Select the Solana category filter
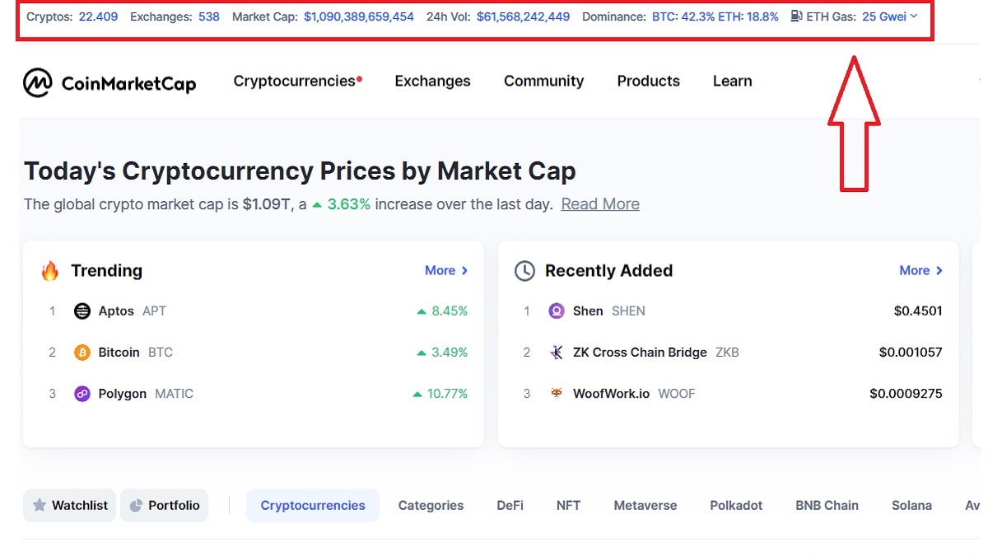This screenshot has width=988, height=556. [x=912, y=505]
